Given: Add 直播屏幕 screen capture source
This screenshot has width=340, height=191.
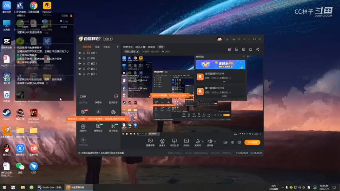Looking at the screenshot, I should point(150,143).
